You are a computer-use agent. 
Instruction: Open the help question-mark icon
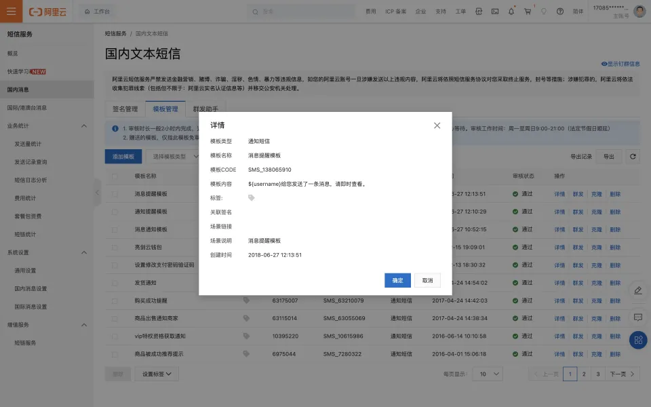pos(560,12)
